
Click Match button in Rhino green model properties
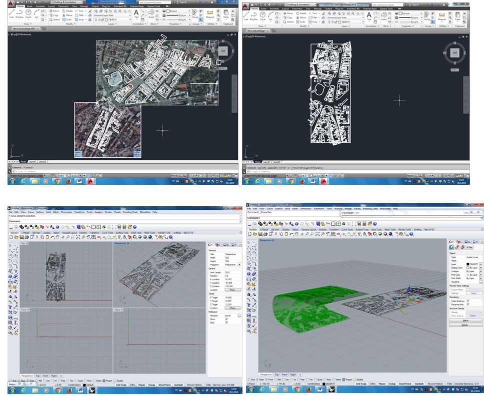click(x=465, y=321)
